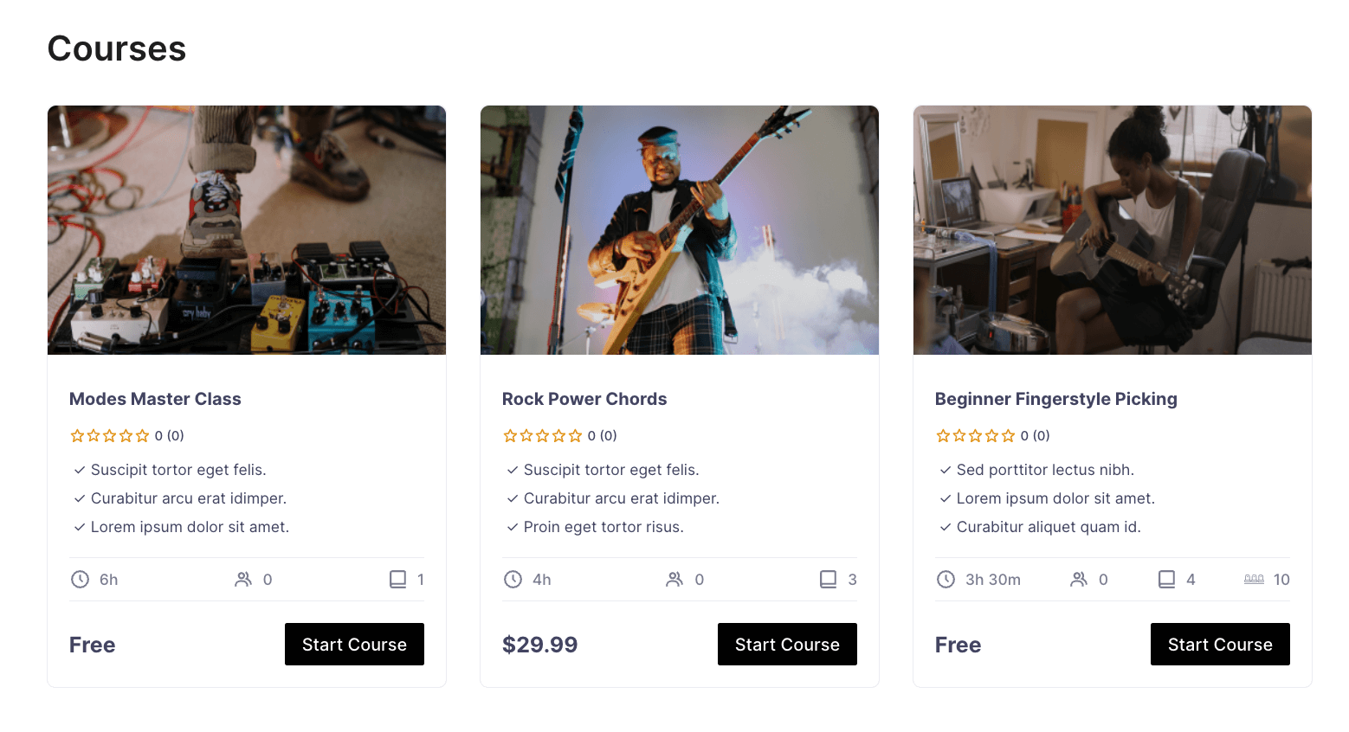Click the clock icon showing 3h 30m
Screen dimensions: 1349x732
946,579
